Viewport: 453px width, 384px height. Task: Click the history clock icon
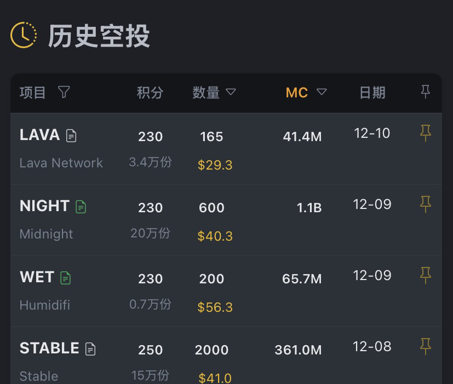click(x=24, y=35)
